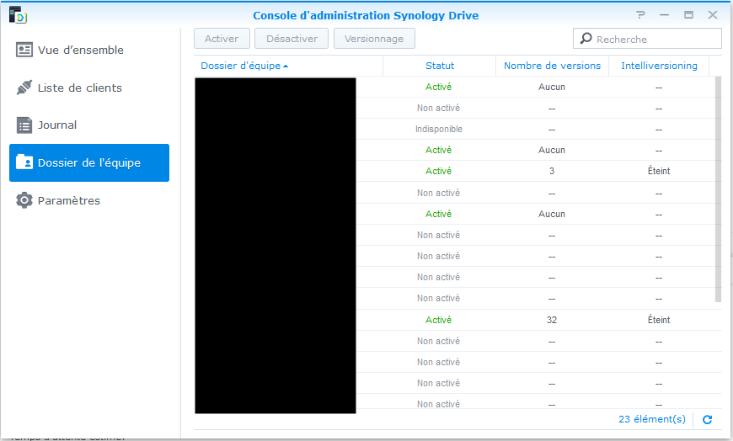The width and height of the screenshot is (733, 441).
Task: Focus the Recherche search field
Action: coord(647,39)
